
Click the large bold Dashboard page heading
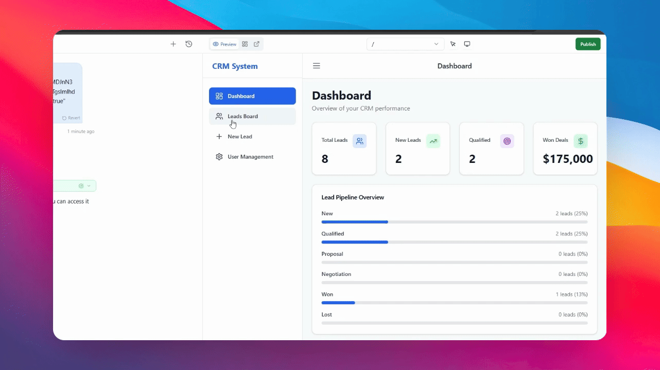pos(341,96)
